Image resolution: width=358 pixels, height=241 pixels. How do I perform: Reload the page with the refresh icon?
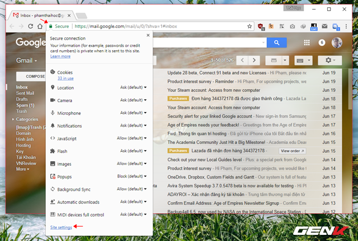click(30, 26)
